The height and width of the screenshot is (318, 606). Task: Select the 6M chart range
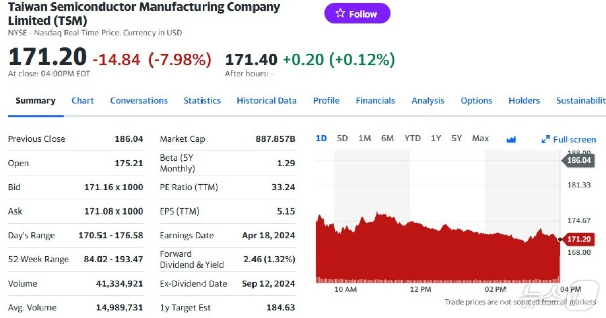[387, 138]
